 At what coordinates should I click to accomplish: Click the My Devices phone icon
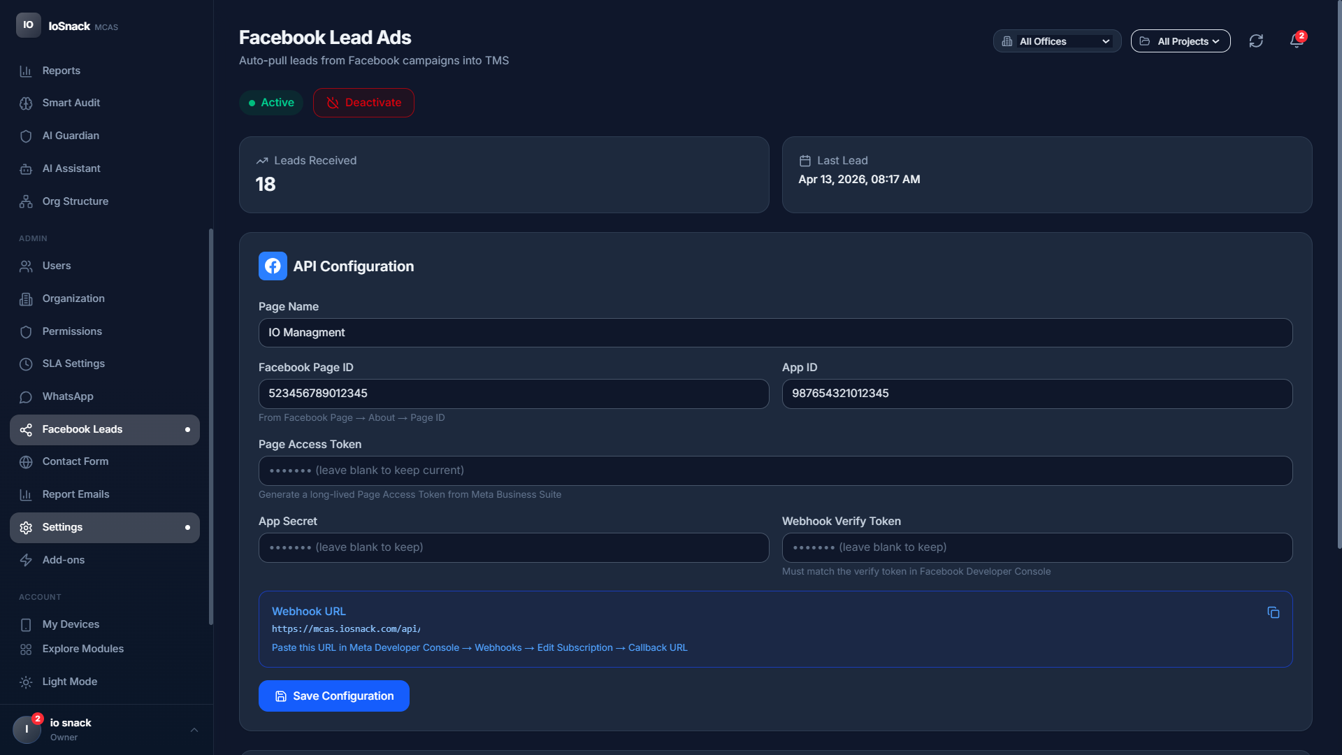26,624
